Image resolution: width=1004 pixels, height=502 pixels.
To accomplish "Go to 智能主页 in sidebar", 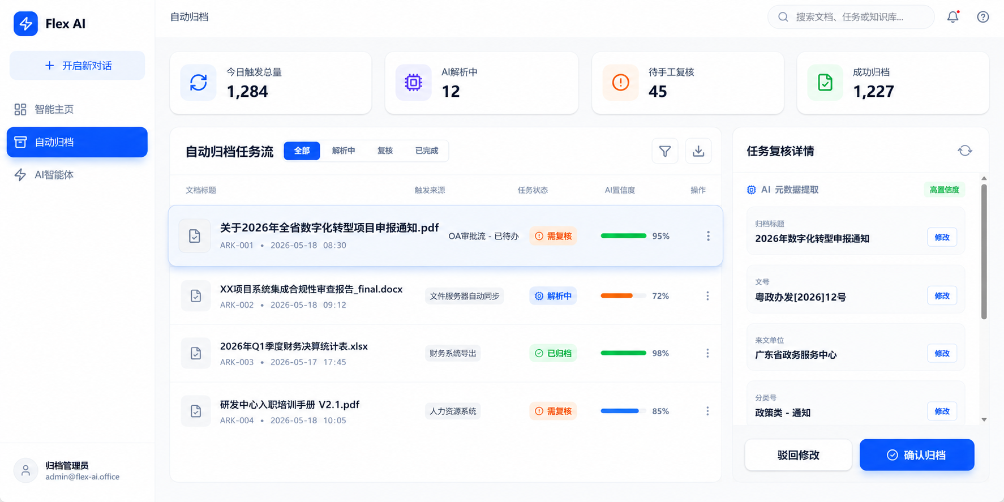I will click(77, 109).
